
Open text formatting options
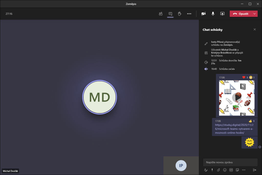pyautogui.click(x=206, y=170)
